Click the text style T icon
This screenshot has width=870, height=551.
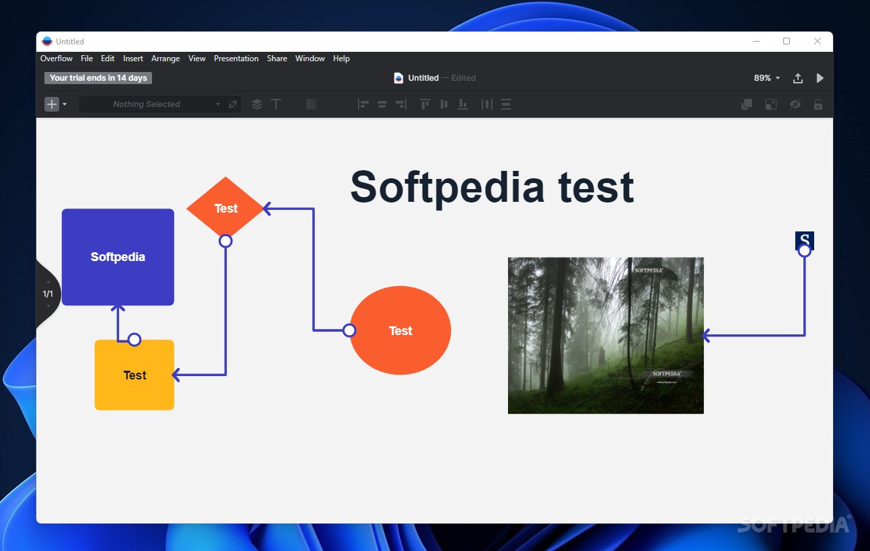coord(276,104)
